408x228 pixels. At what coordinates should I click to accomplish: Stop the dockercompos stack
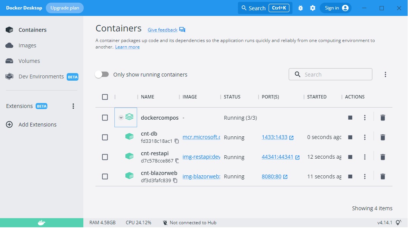click(x=350, y=118)
